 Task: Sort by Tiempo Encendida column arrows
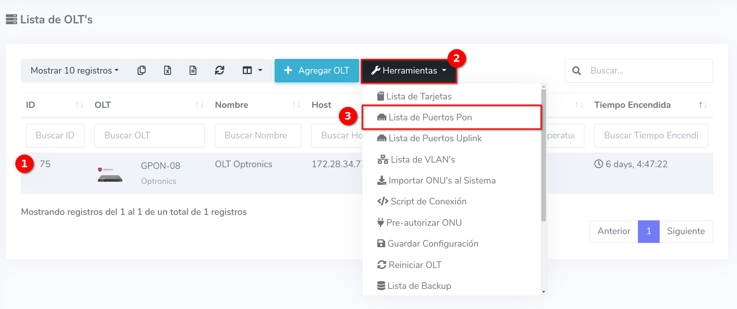(x=703, y=105)
